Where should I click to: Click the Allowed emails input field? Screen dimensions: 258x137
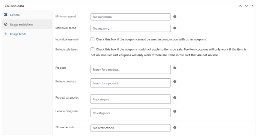tap(130, 128)
